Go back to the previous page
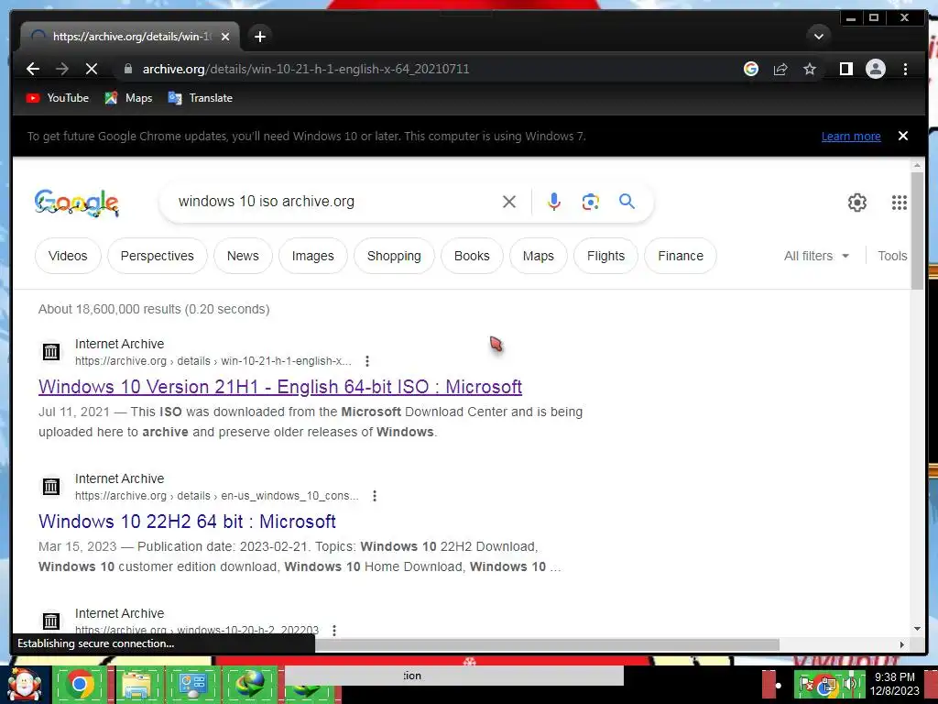938x704 pixels. [33, 69]
